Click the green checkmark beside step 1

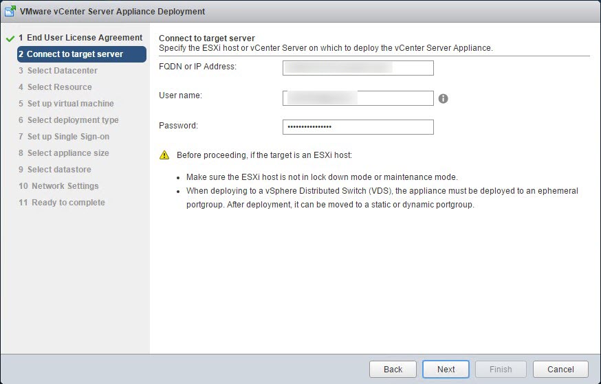(x=10, y=38)
